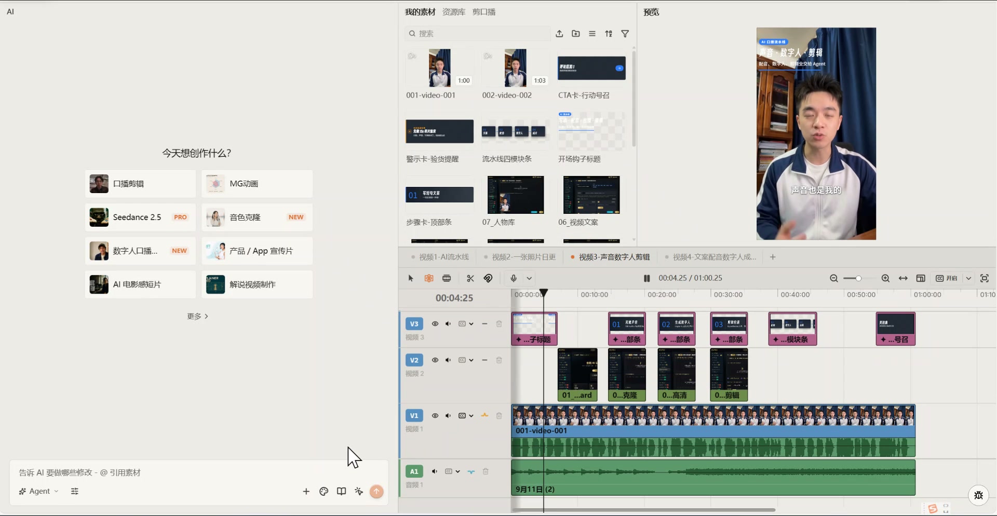
Task: Choose the 口播剪辑 creation option
Action: (140, 184)
